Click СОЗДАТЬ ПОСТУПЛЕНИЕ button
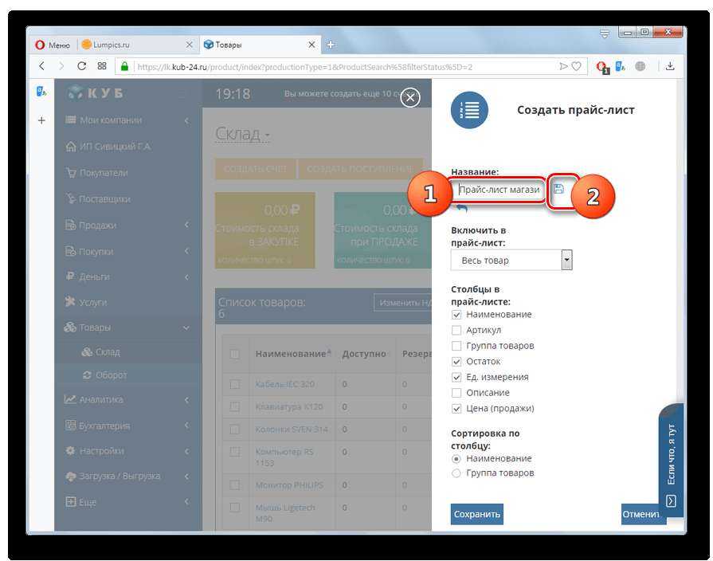The image size is (713, 561). [x=361, y=169]
